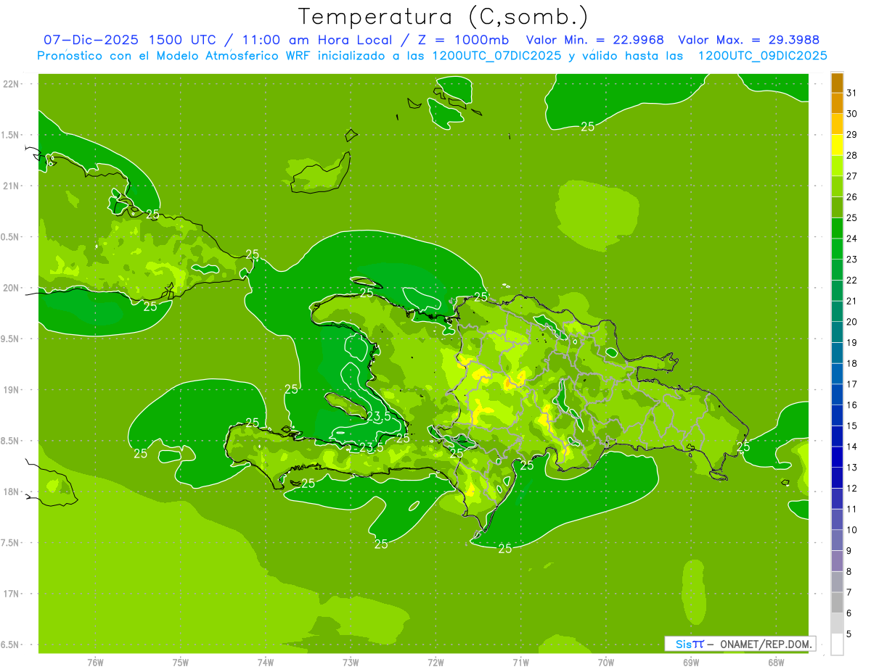Click the 76W longitude axis label

click(x=95, y=663)
